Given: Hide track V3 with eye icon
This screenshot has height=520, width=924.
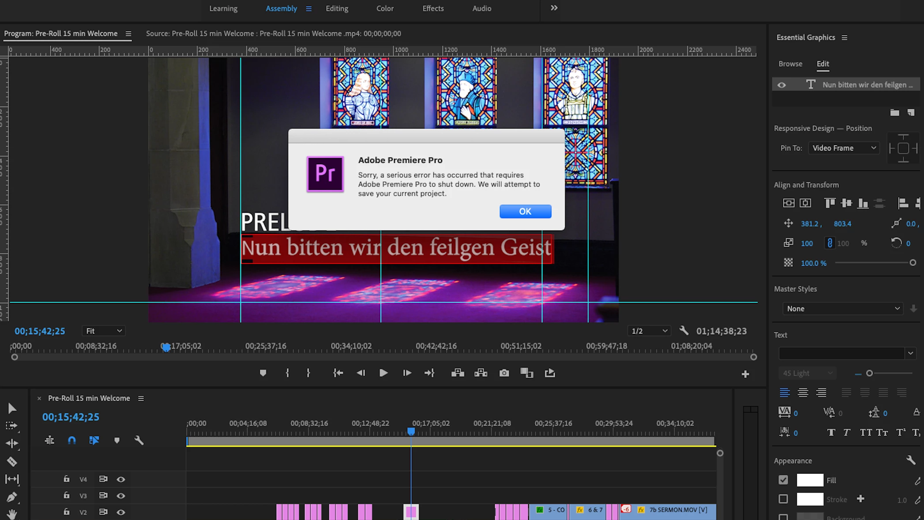Looking at the screenshot, I should pyautogui.click(x=120, y=496).
